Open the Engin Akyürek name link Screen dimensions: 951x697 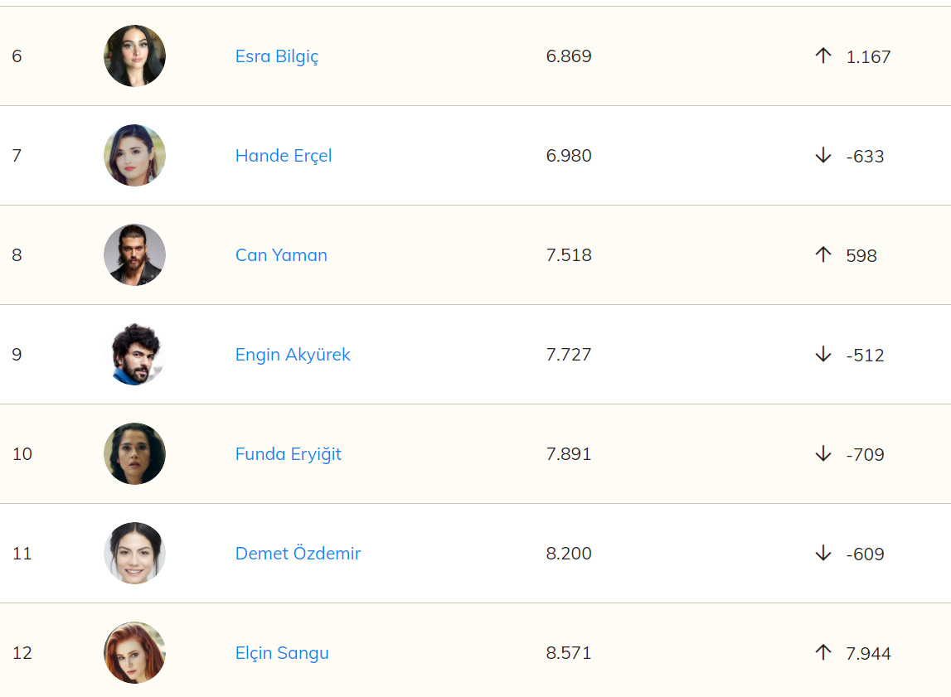point(293,355)
